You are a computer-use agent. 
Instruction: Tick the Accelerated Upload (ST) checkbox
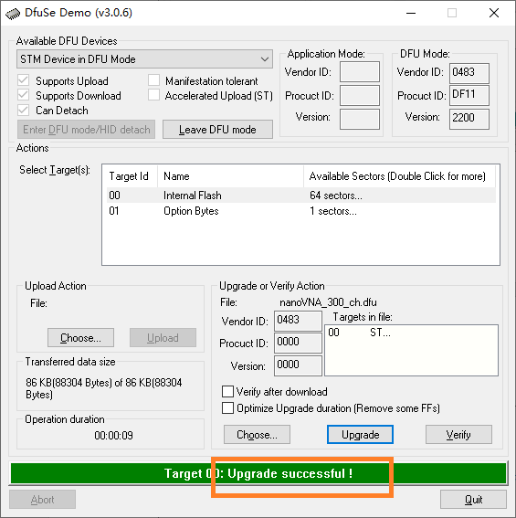pos(153,95)
